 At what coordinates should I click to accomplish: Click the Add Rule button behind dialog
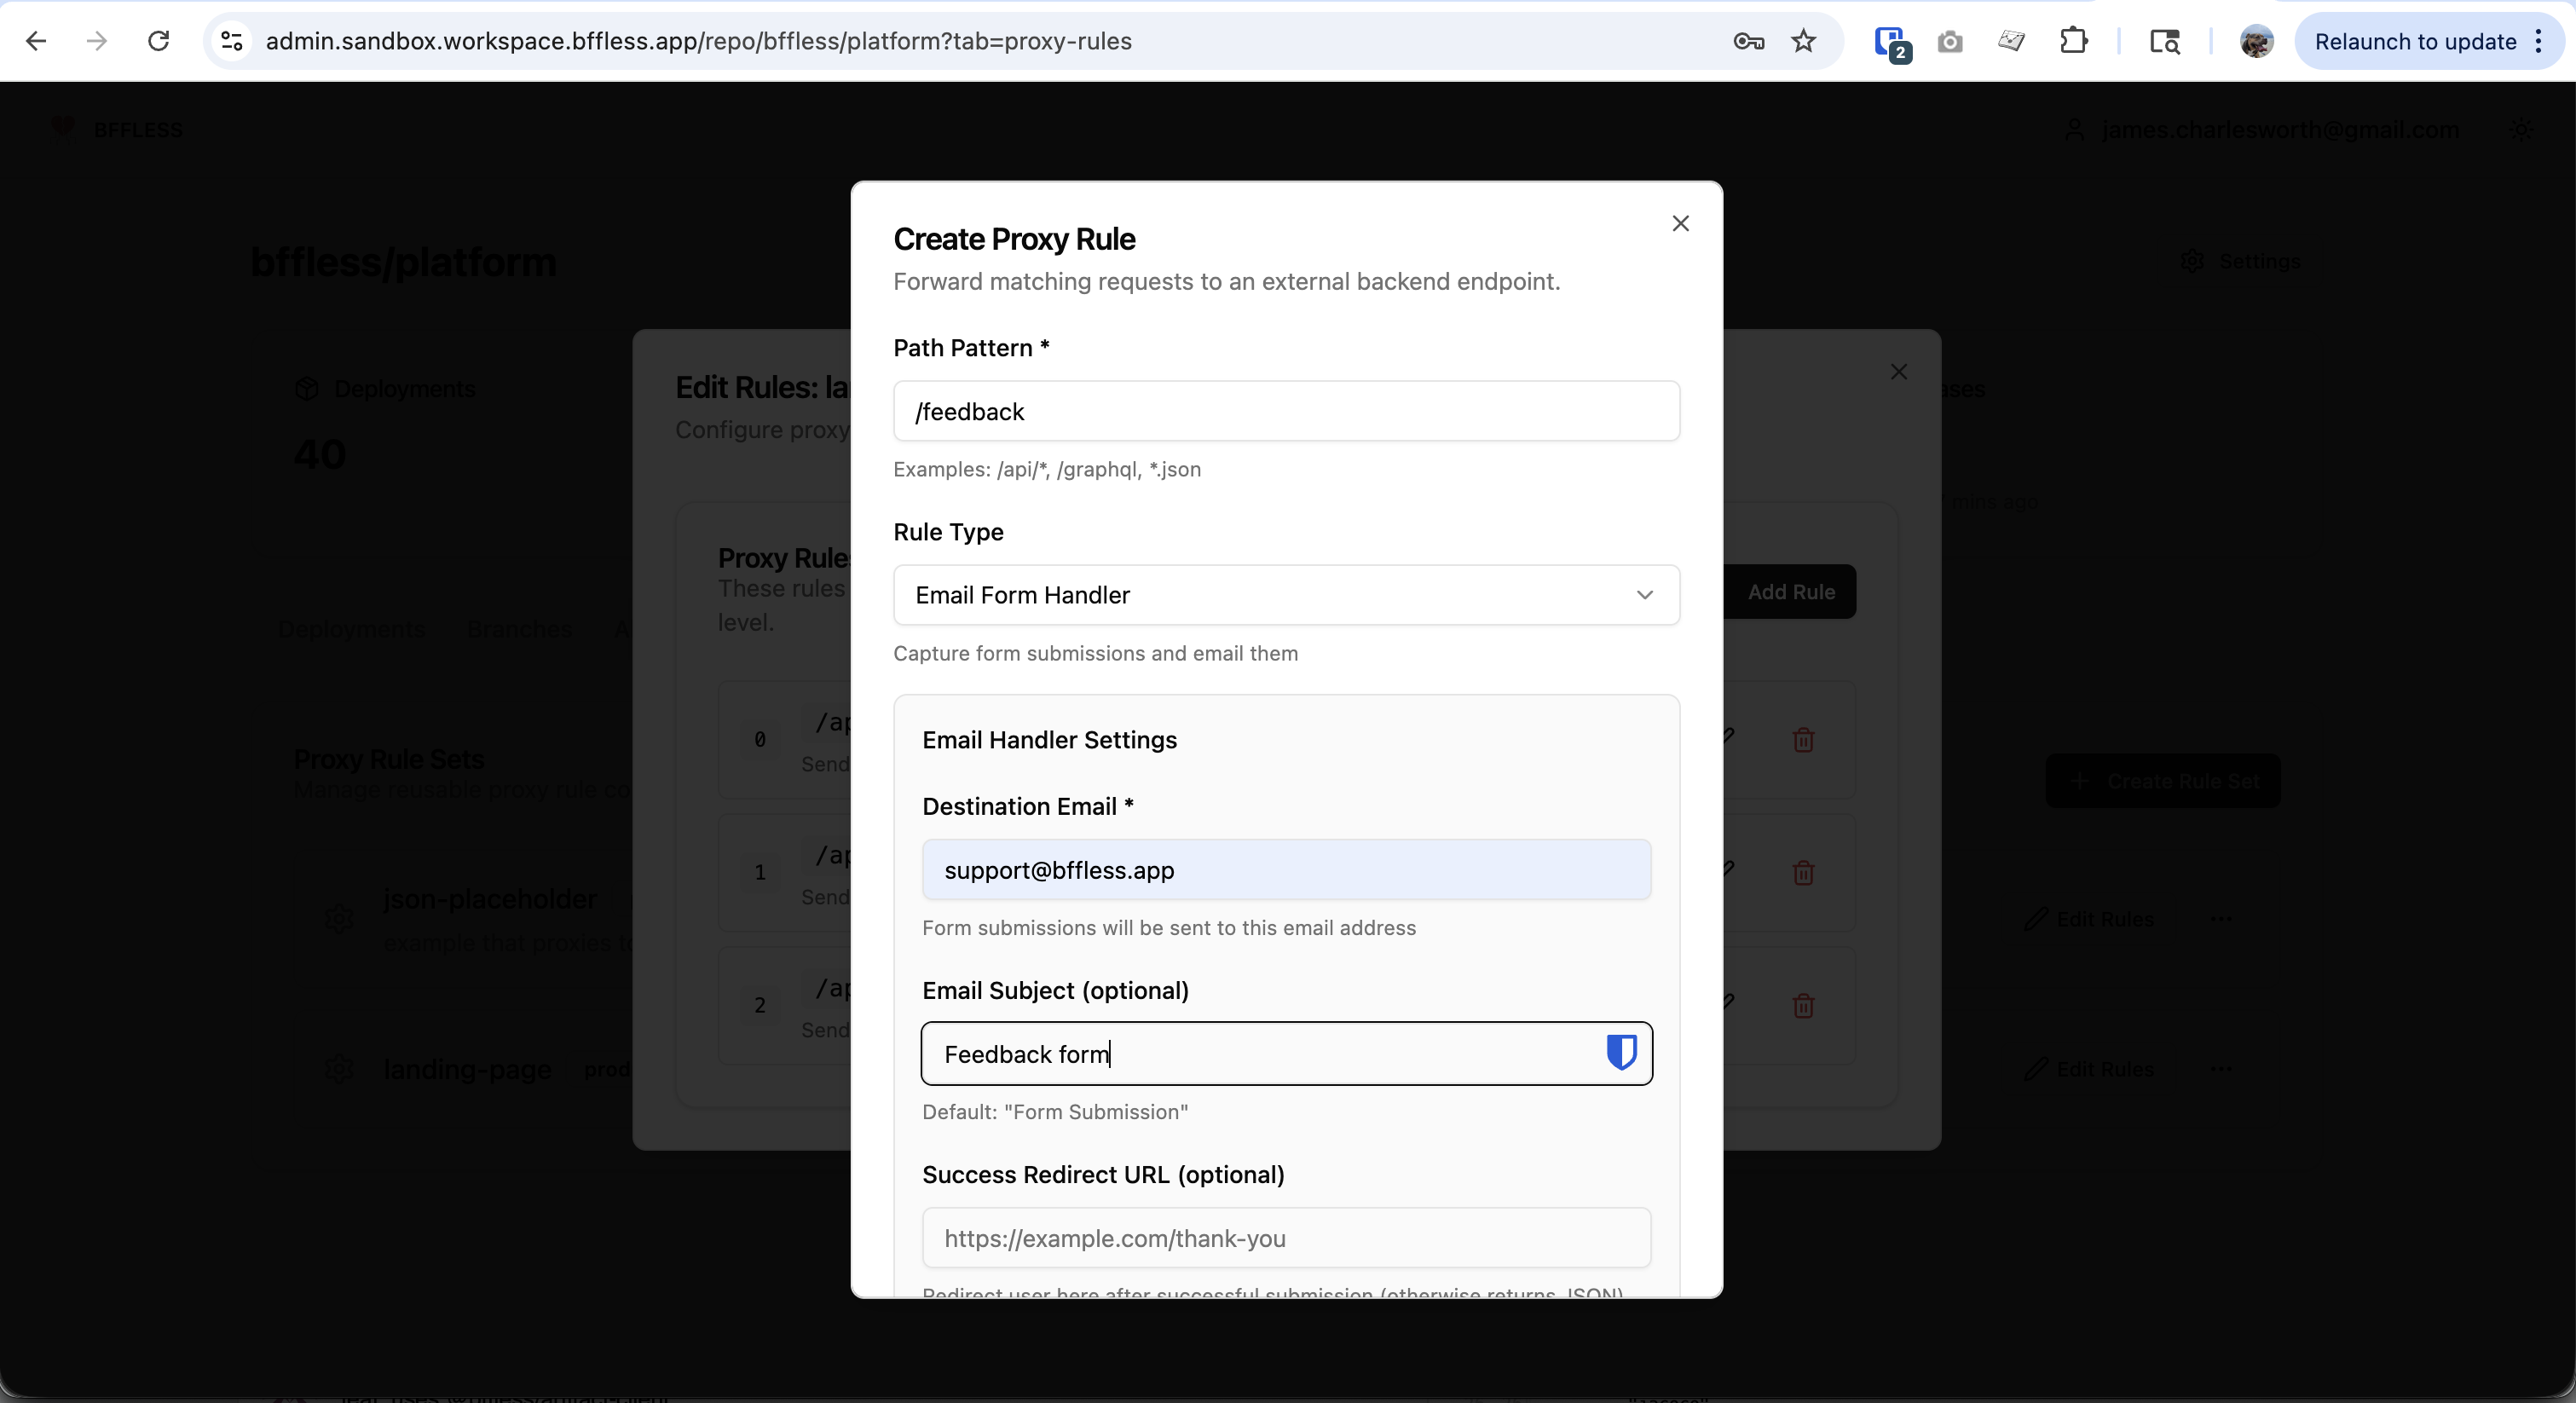point(1790,592)
